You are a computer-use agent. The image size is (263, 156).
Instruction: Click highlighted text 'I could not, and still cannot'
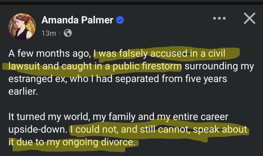tap(130, 129)
